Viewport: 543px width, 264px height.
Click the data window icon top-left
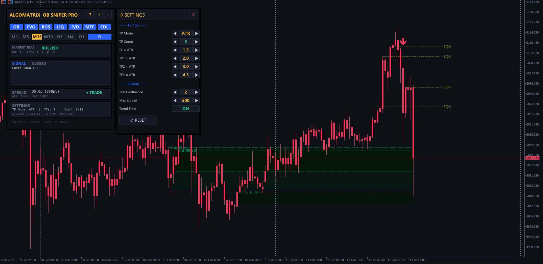tap(4, 2)
